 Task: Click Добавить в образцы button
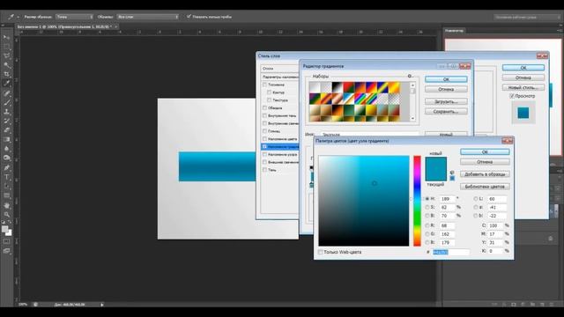point(485,174)
